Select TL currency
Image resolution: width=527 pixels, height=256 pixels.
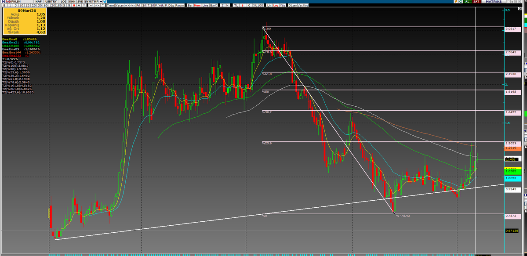(x=236, y=5)
